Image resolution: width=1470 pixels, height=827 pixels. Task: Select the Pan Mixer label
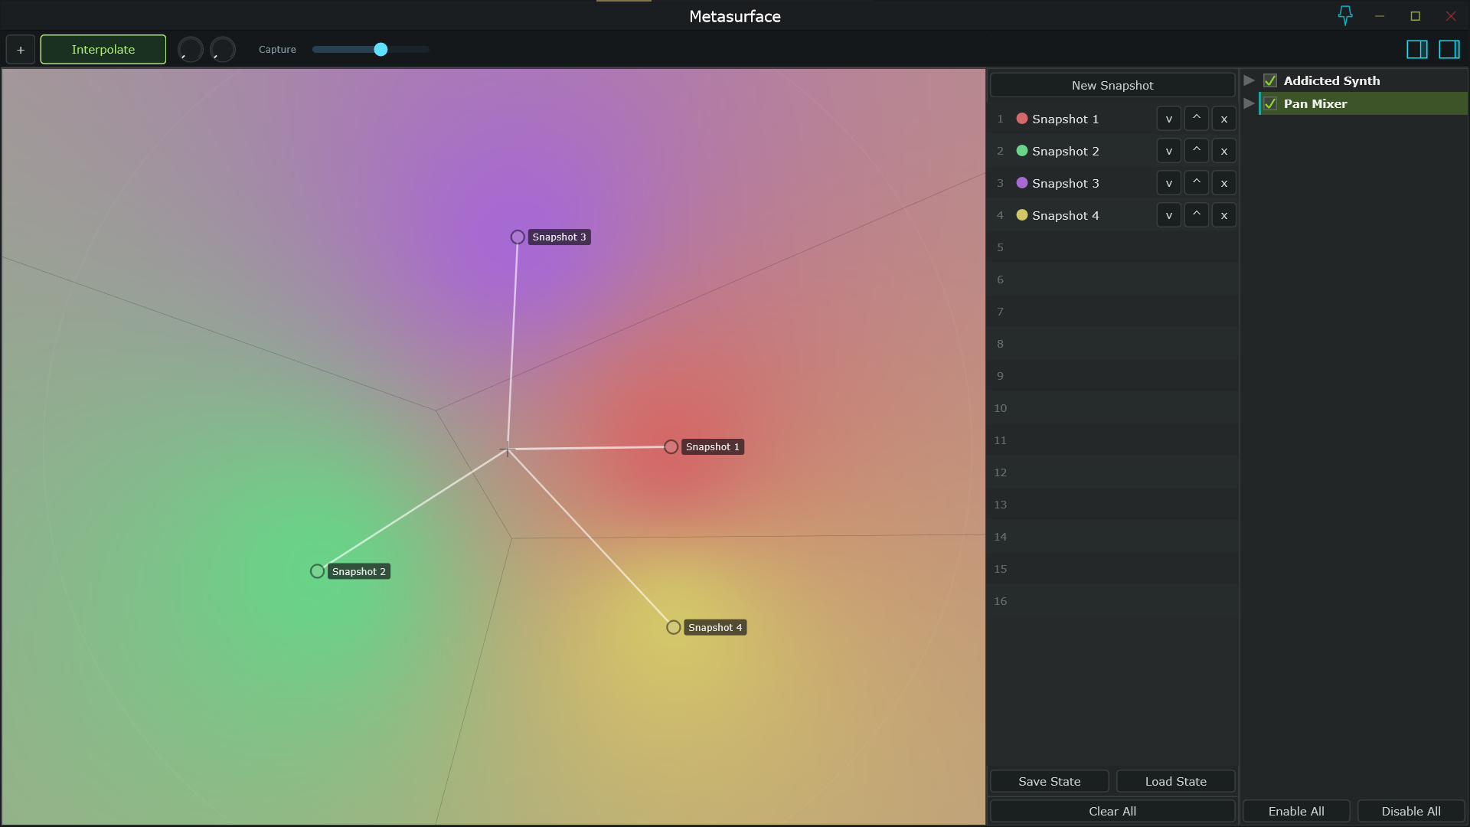1315,103
